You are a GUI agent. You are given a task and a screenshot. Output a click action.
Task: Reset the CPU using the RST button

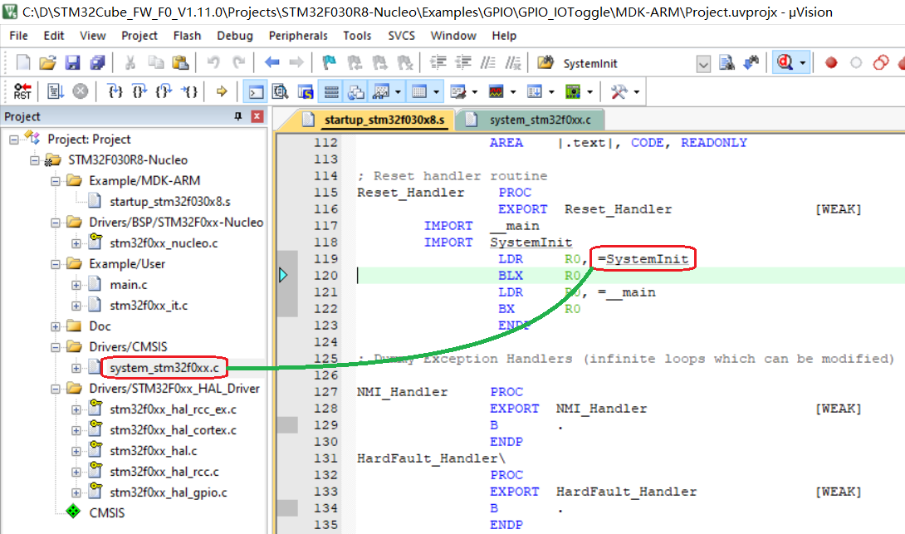coord(22,91)
